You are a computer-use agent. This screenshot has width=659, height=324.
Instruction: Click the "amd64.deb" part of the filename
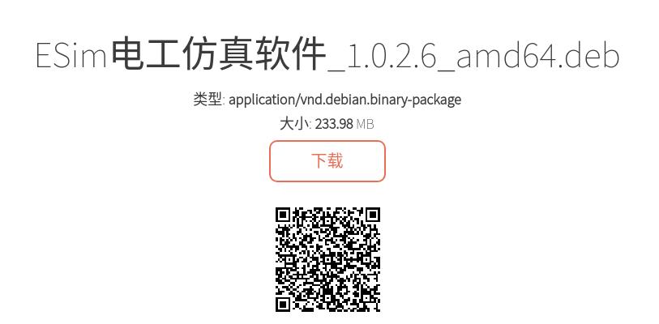pos(537,55)
